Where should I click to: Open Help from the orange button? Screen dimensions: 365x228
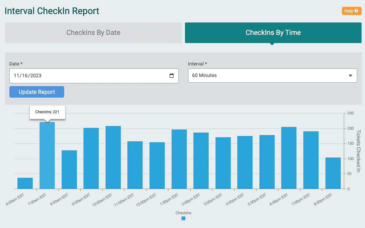tap(351, 11)
